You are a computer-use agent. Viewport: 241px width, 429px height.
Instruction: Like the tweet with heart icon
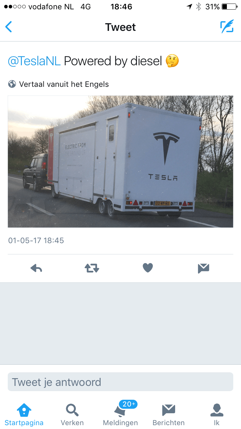tap(148, 268)
